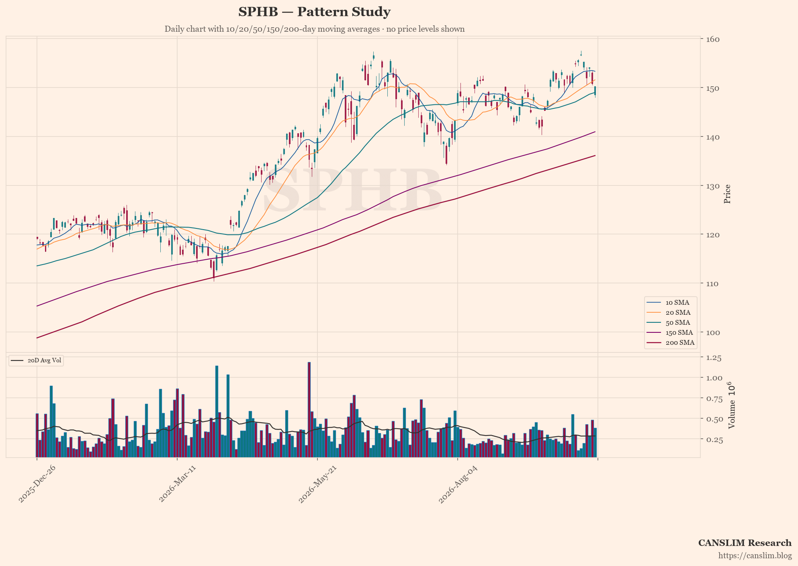Click the 20 SMA orange line swatch
Viewport: 798px width, 566px height.
point(654,313)
